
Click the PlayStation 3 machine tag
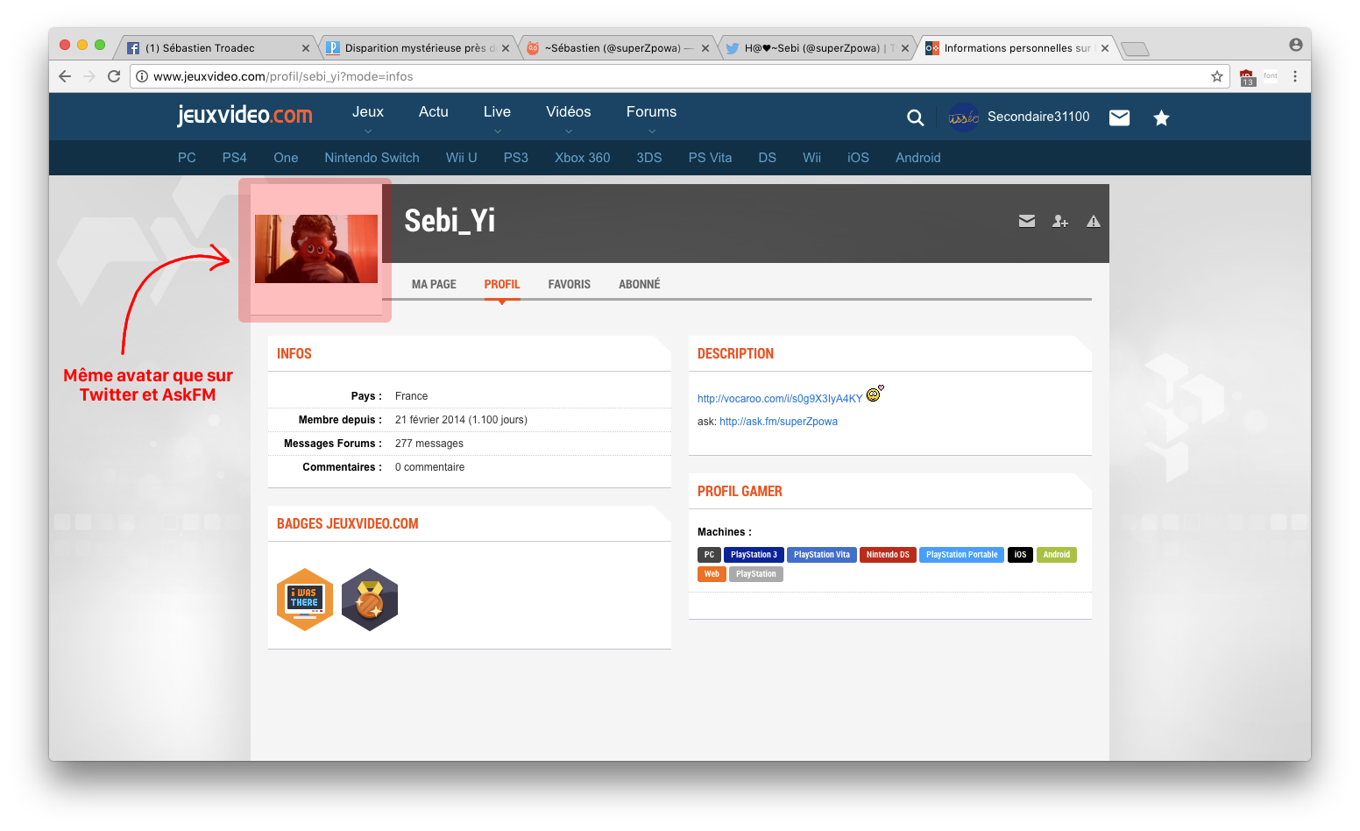click(754, 555)
